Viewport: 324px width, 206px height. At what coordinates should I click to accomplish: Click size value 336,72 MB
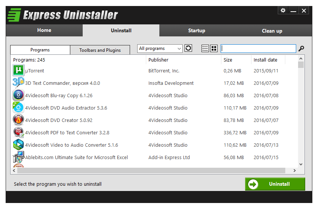coord(235,132)
